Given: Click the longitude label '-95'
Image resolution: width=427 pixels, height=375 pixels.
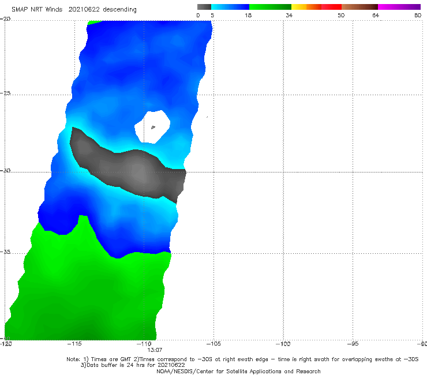Looking at the screenshot, I should click(353, 344).
